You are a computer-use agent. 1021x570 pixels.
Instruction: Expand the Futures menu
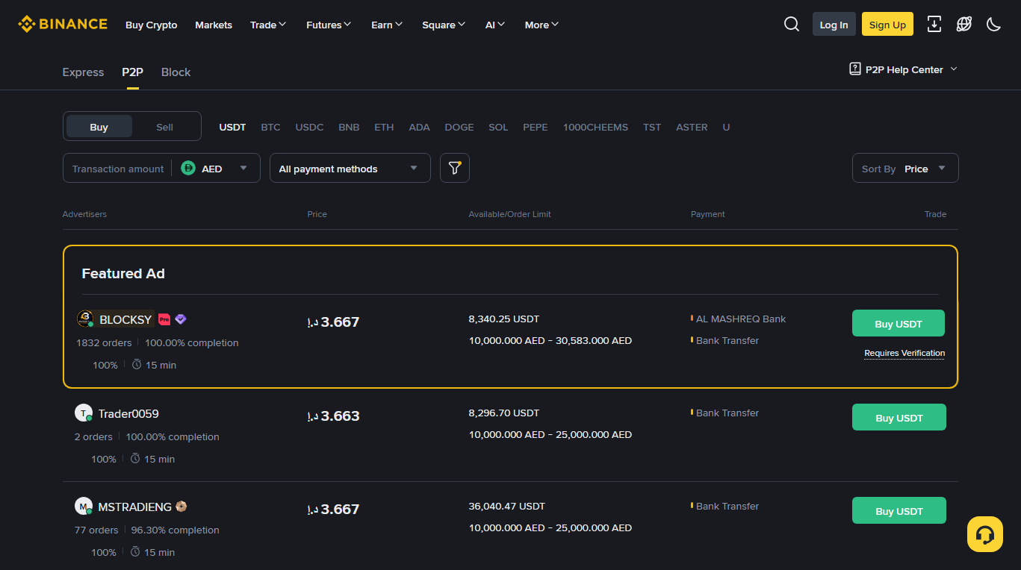coord(329,25)
